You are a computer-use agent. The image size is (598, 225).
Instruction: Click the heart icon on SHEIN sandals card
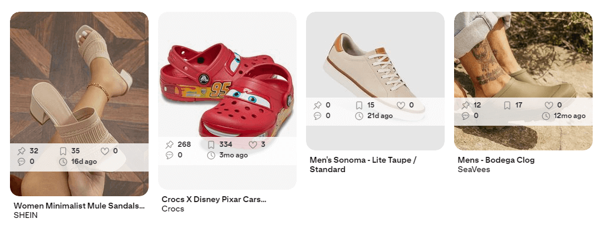(x=105, y=151)
